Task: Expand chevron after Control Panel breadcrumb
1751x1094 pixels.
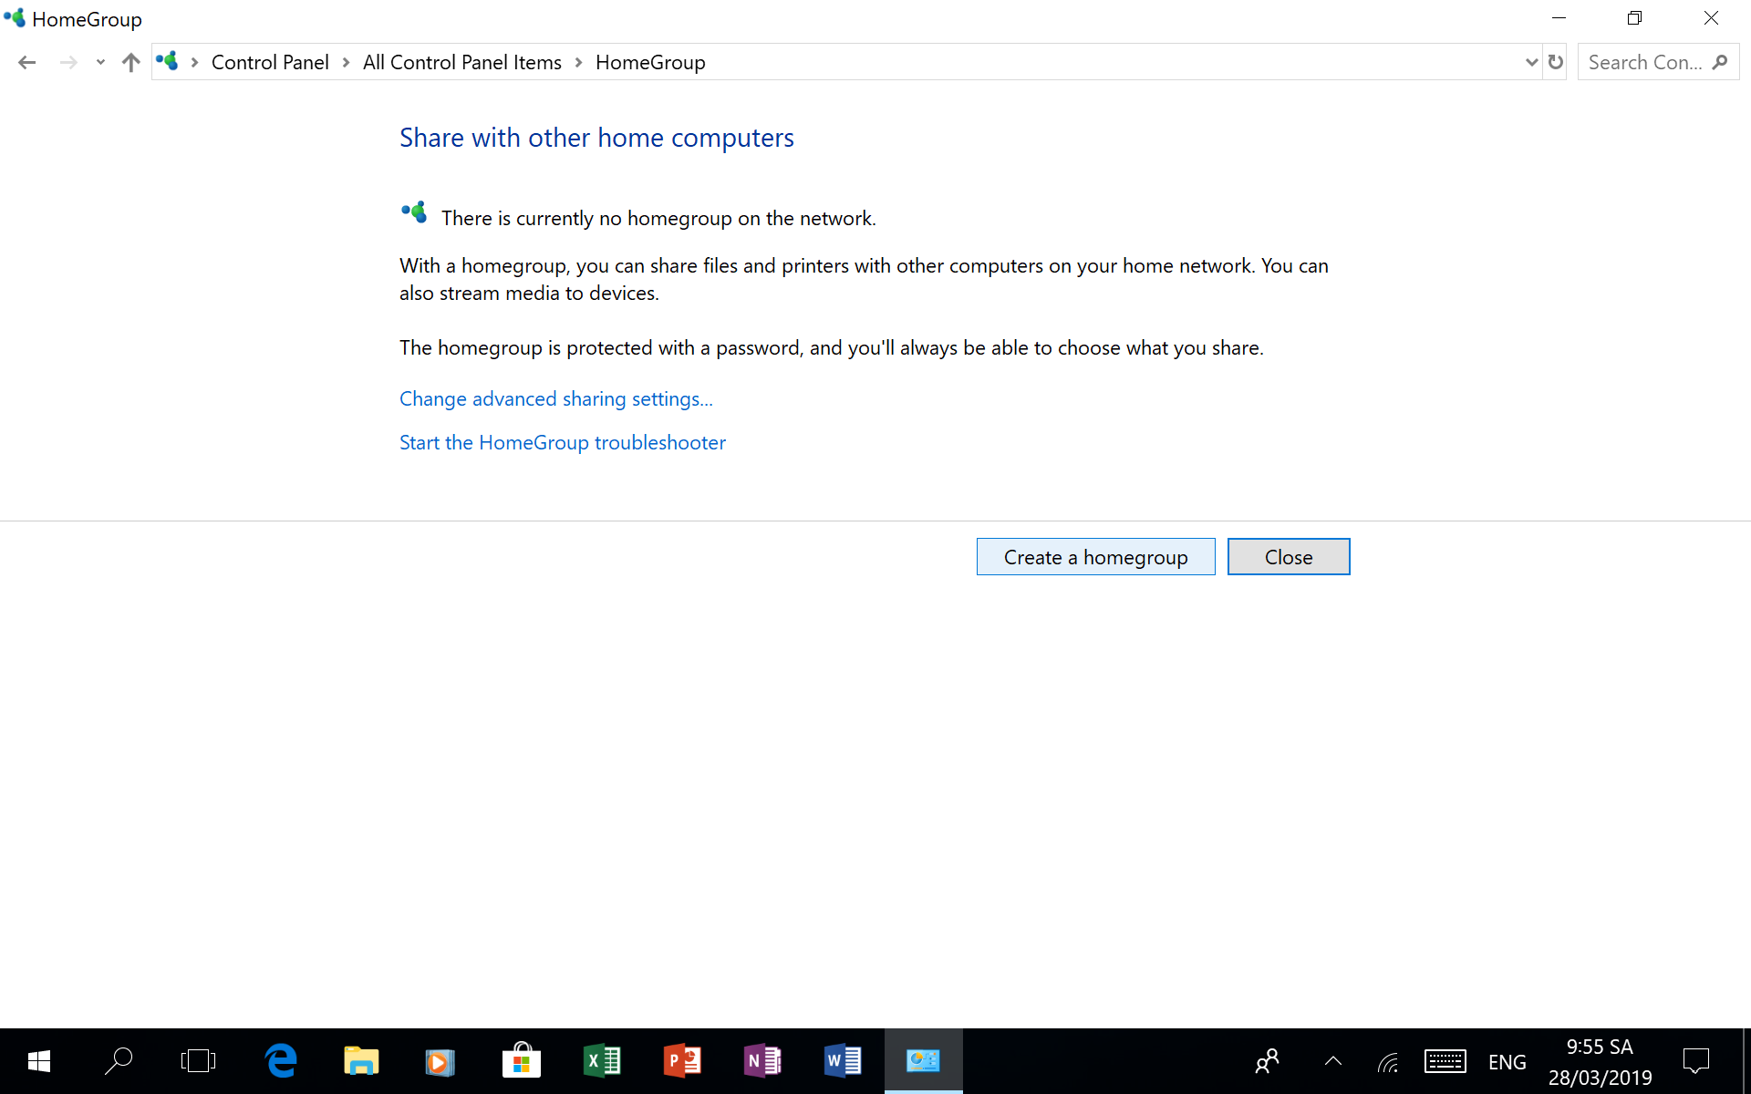Action: pyautogui.click(x=346, y=62)
